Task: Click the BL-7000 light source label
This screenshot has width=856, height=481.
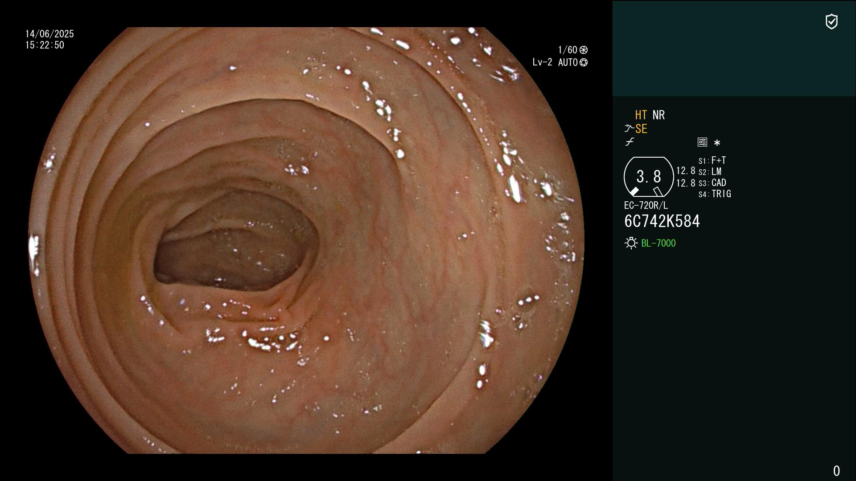Action: 658,243
